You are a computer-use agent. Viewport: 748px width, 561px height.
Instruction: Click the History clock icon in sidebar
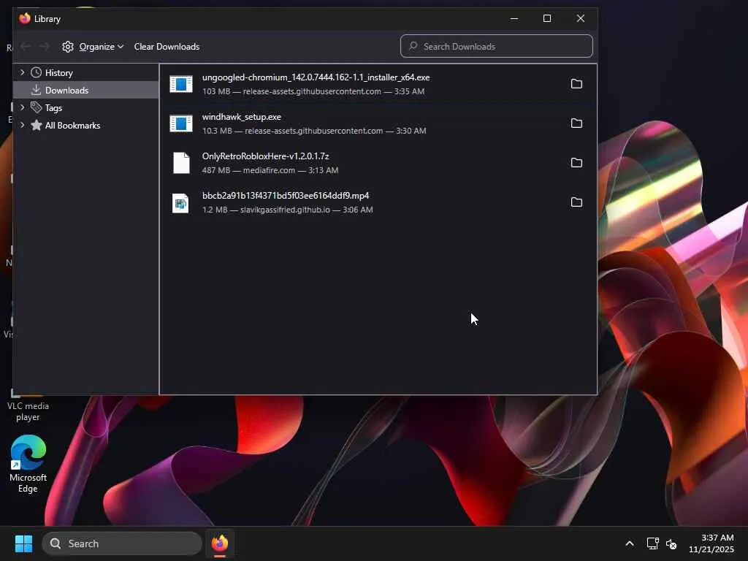click(x=37, y=72)
